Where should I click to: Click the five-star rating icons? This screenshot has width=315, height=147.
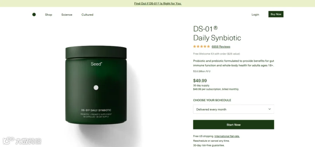[202, 46]
